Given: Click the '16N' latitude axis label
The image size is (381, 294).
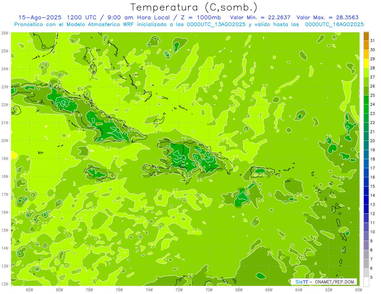Looking at the screenshot, I should point(4,212).
